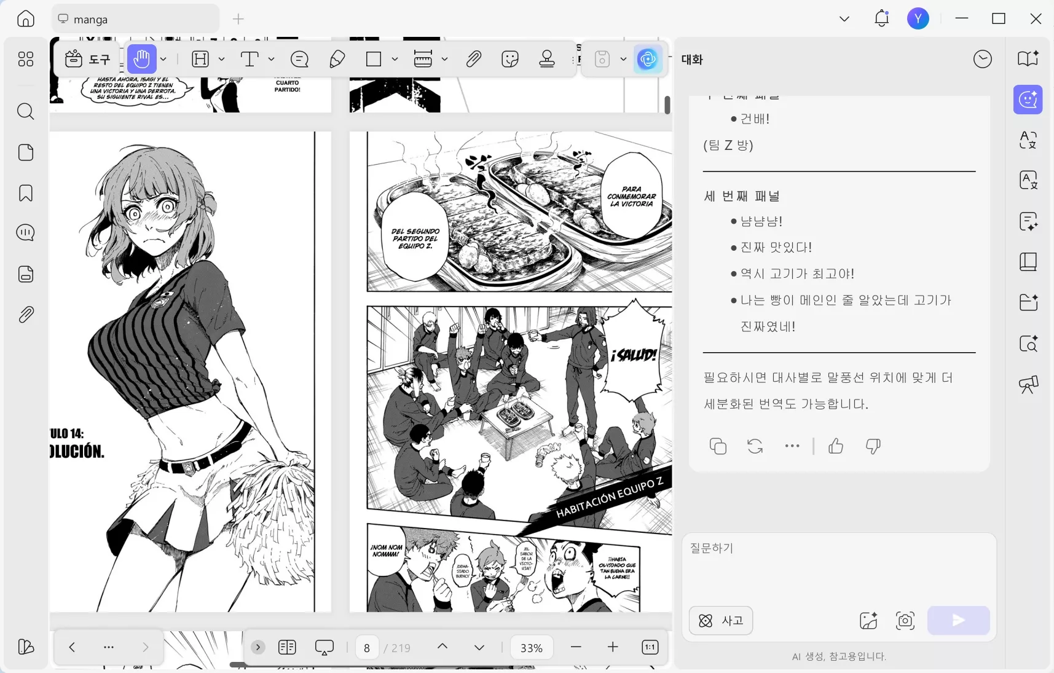This screenshot has width=1054, height=673.
Task: Expand the text tool options dropdown
Action: tap(271, 59)
